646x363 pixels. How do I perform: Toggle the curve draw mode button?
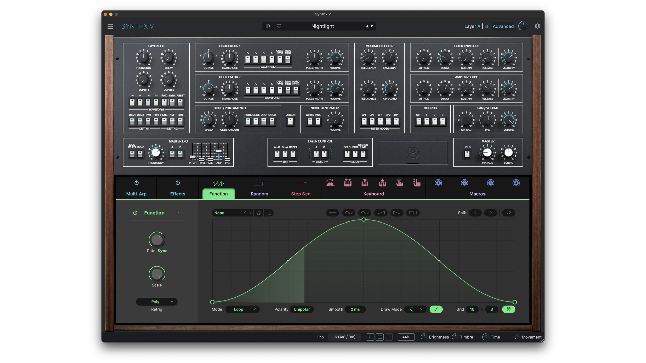pyautogui.click(x=436, y=309)
